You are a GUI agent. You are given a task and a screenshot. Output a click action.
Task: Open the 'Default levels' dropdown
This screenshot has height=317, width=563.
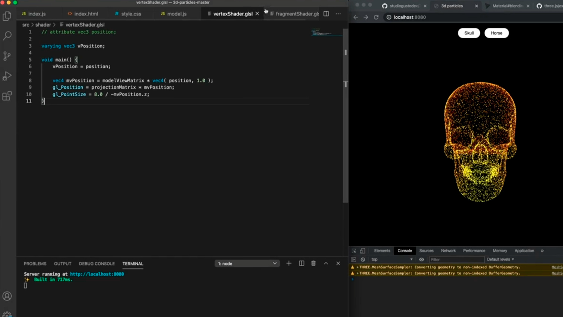coord(500,259)
